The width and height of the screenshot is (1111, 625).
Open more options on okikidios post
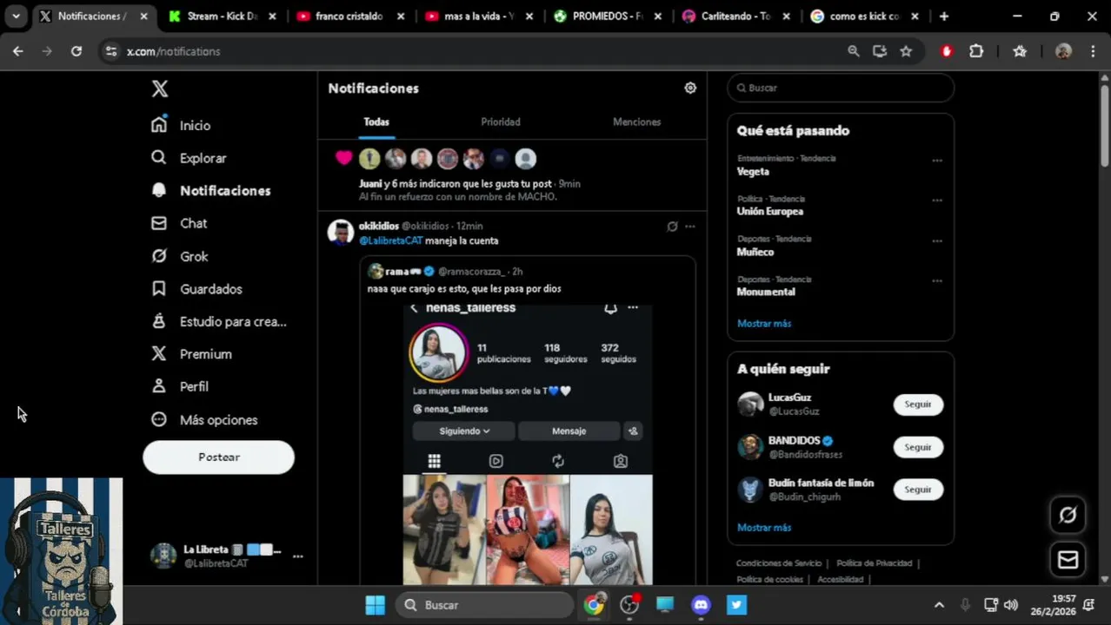pyautogui.click(x=690, y=227)
